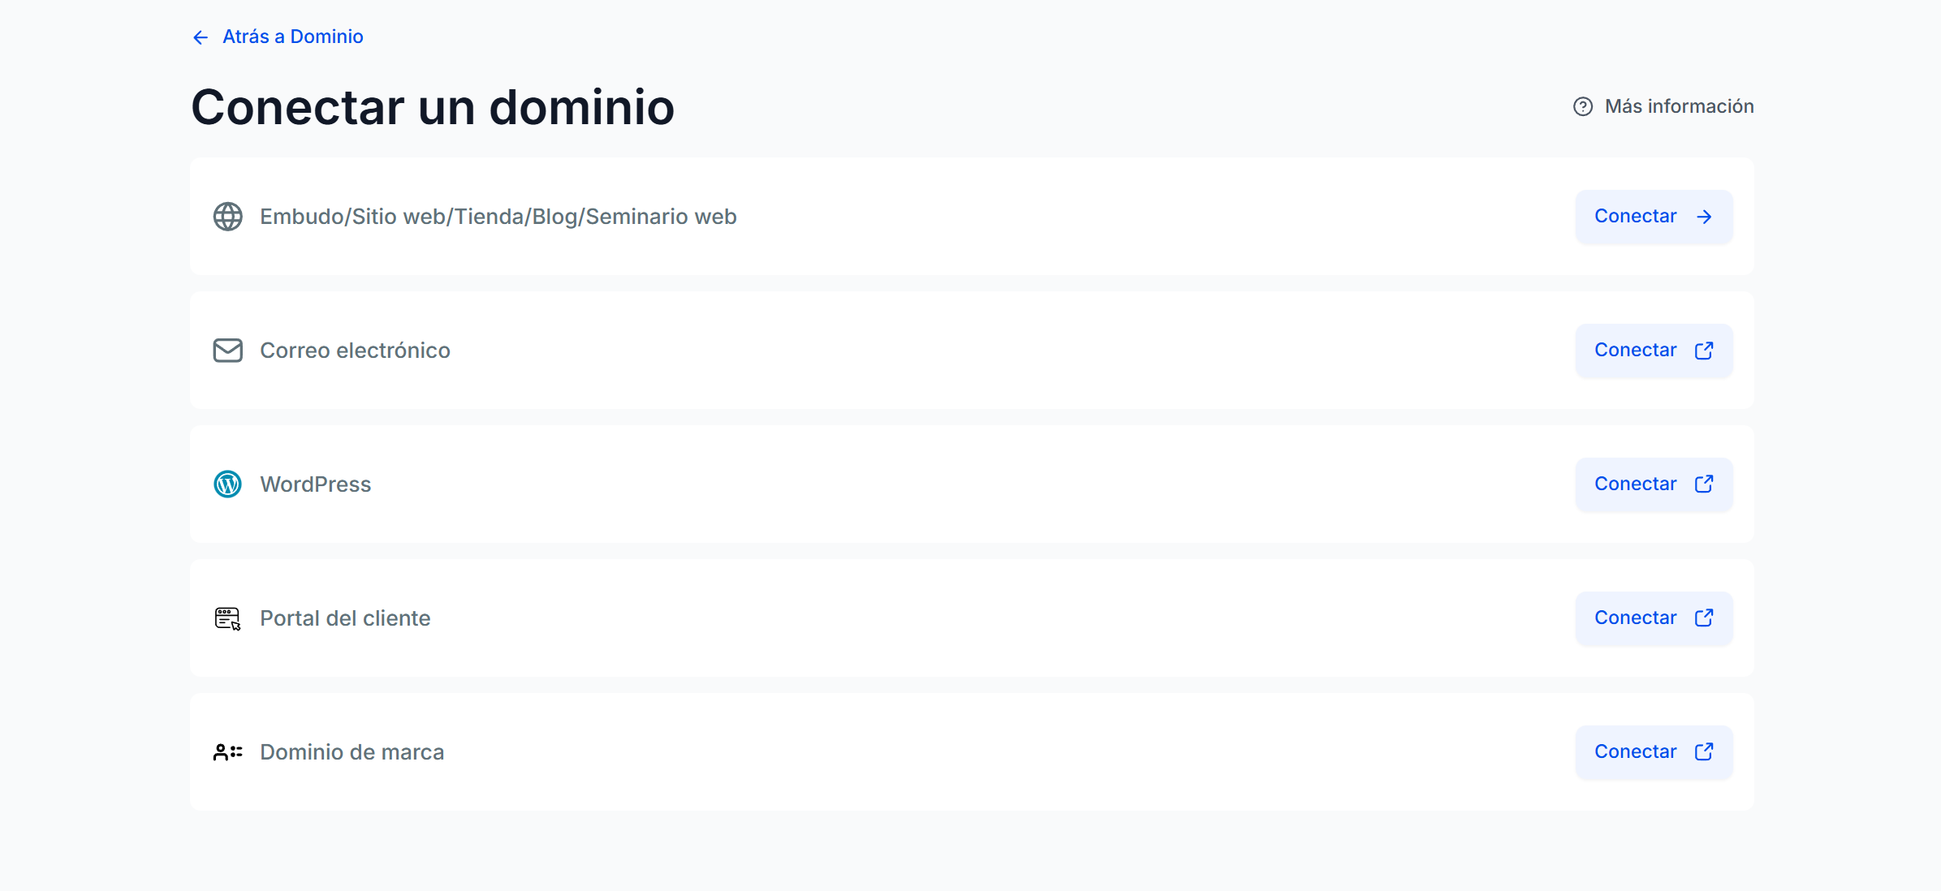Screen dimensions: 1941x891
Task: Click the globe icon for Embudo/Sitio web
Action: (227, 217)
